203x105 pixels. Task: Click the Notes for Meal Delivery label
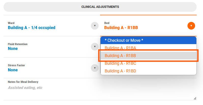[23, 82]
